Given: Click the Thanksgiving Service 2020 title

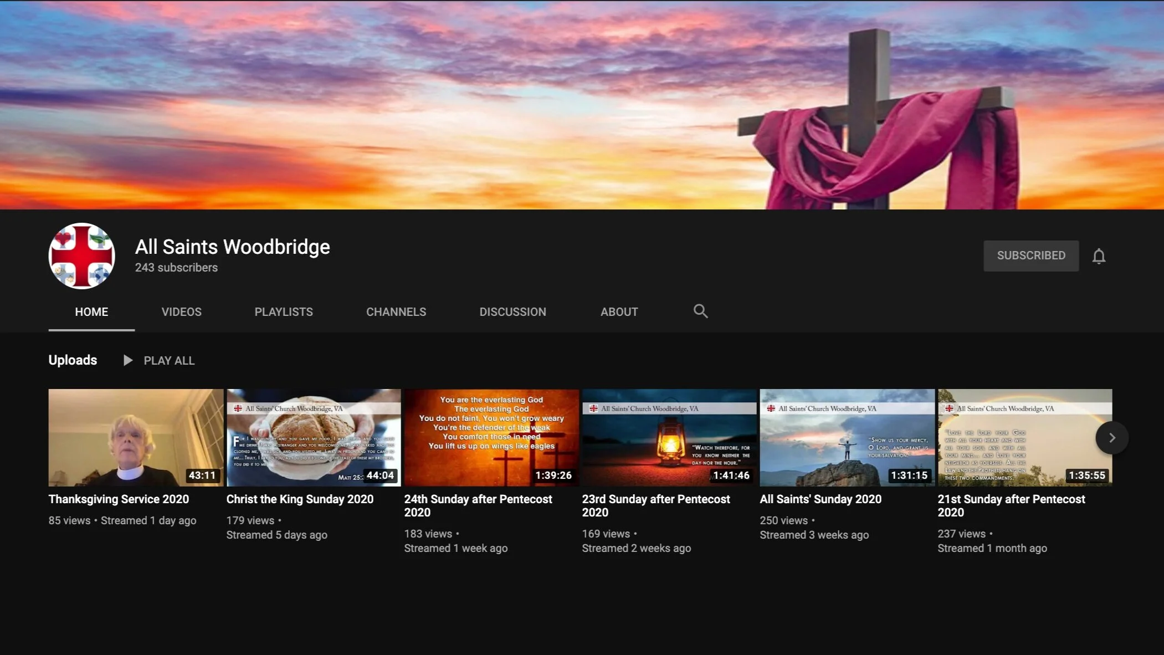Looking at the screenshot, I should [119, 499].
